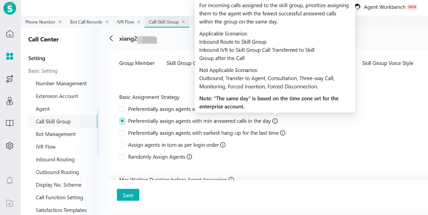Open the home icon in left sidebar
Image resolution: width=428 pixels, height=215 pixels.
coord(10,34)
